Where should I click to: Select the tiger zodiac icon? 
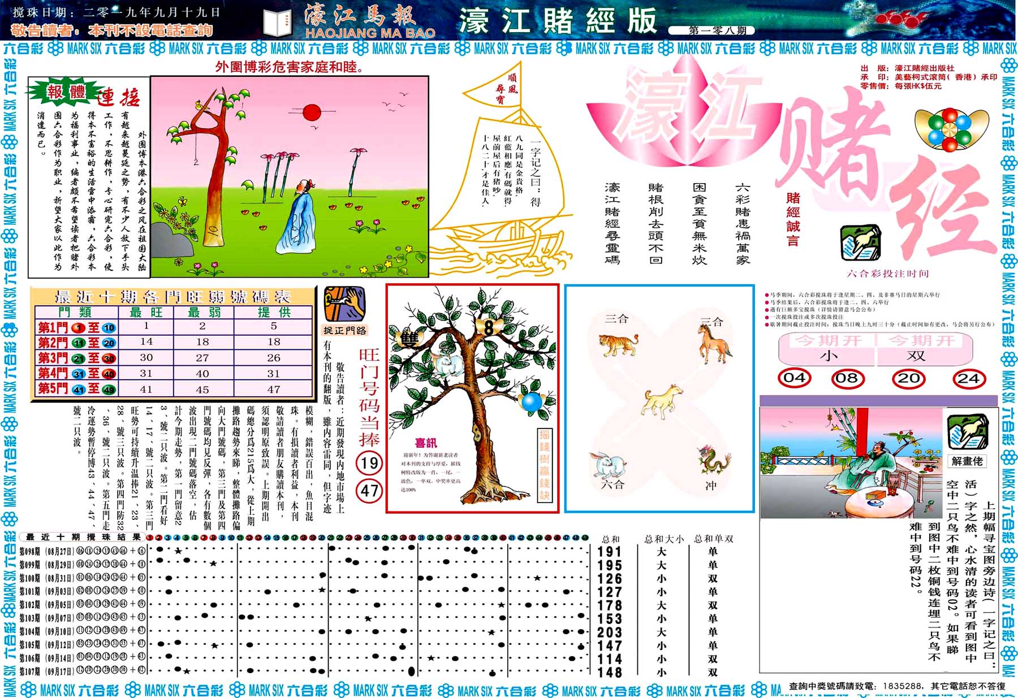click(618, 344)
